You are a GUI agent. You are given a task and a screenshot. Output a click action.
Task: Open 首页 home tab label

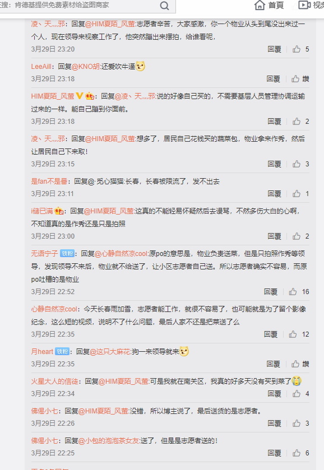click(x=276, y=6)
